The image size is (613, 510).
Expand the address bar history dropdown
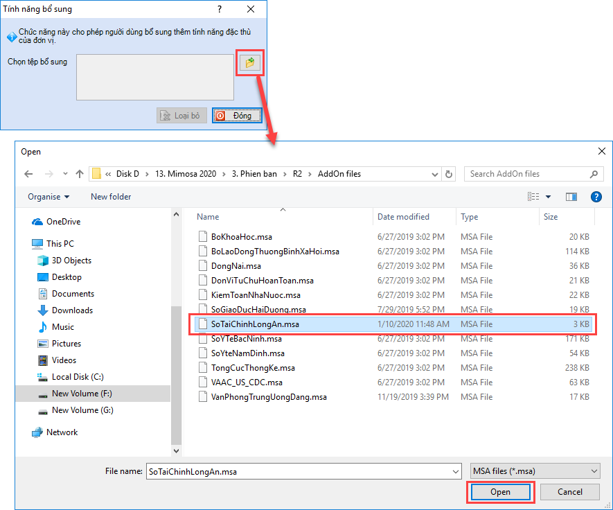pos(435,174)
